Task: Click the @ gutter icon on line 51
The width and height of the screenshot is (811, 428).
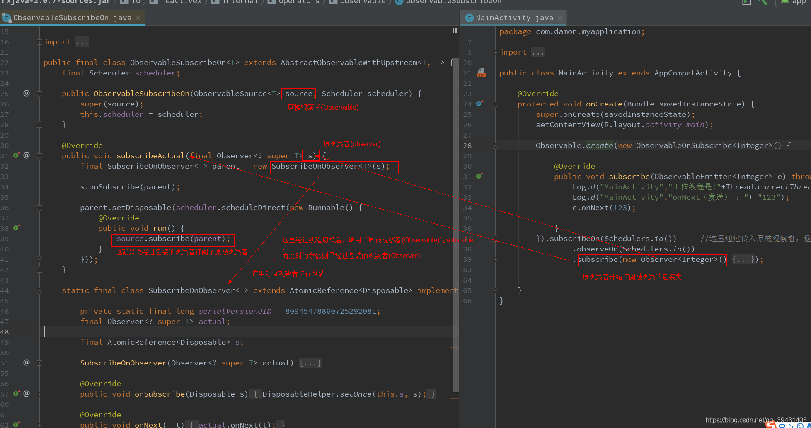Action: tap(27, 363)
